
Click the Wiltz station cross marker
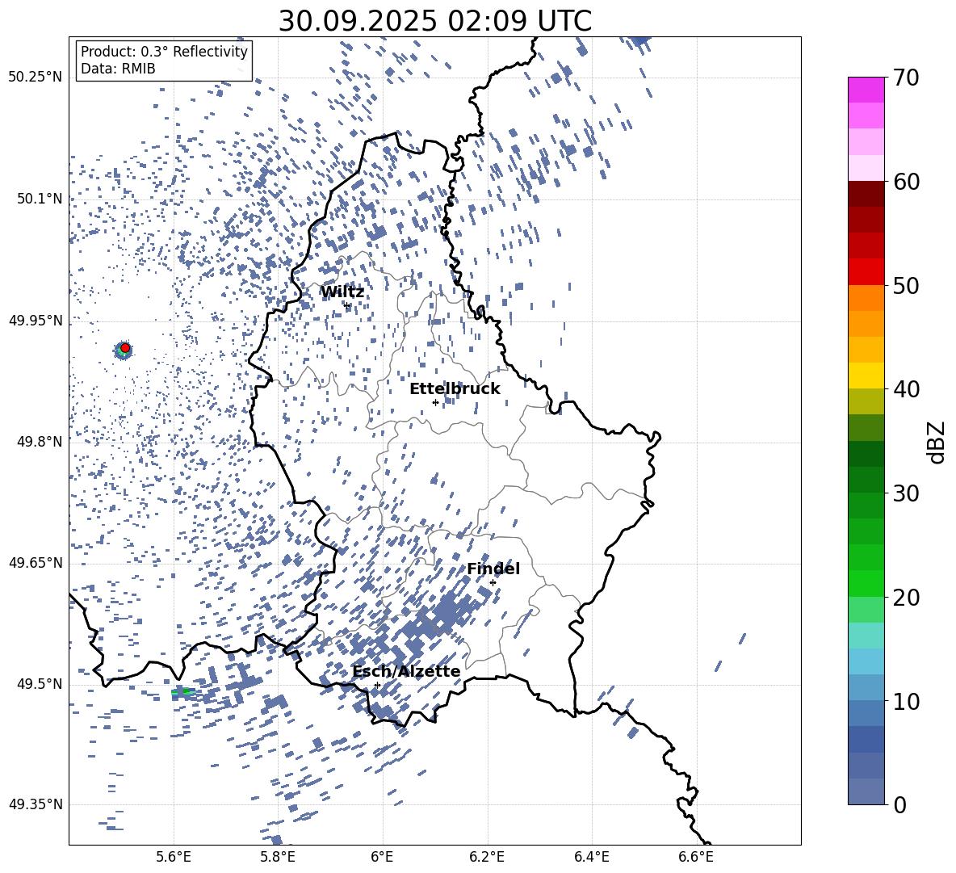(x=347, y=306)
